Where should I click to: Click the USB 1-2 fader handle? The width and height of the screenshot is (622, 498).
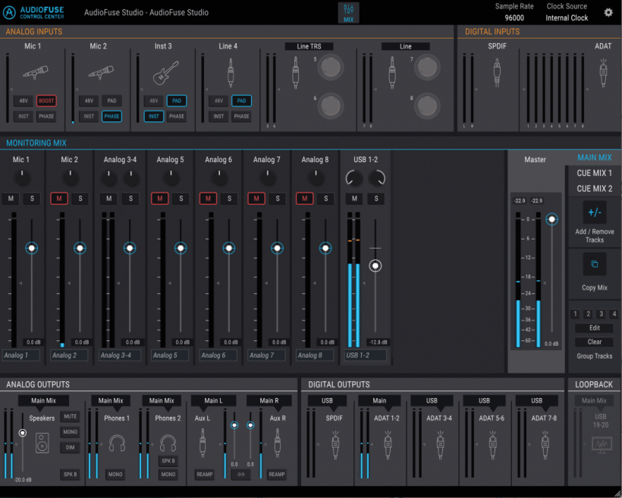coord(375,265)
